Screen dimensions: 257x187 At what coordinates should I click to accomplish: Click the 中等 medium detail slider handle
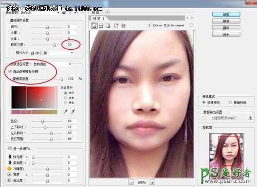click(48, 33)
